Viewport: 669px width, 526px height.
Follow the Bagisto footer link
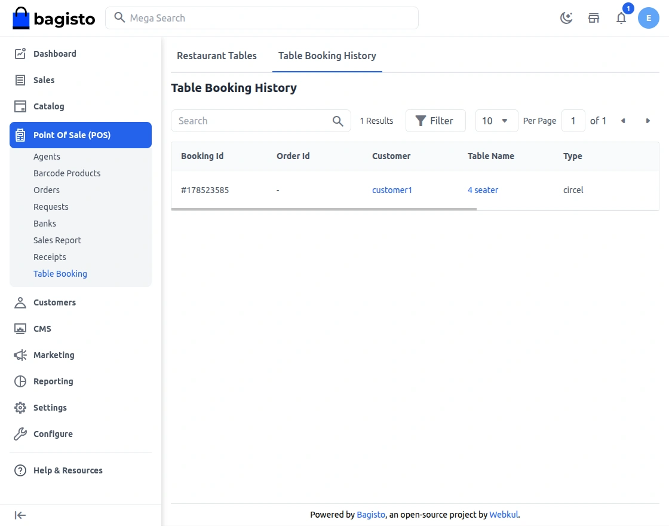pyautogui.click(x=371, y=515)
